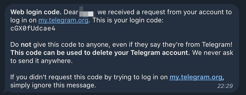Click the "they're from Telegram!" phrase

[202, 45]
